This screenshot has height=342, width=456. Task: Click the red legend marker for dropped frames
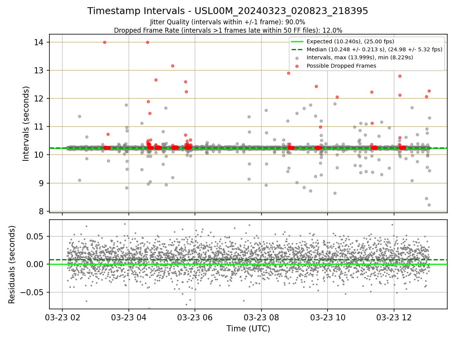point(297,66)
